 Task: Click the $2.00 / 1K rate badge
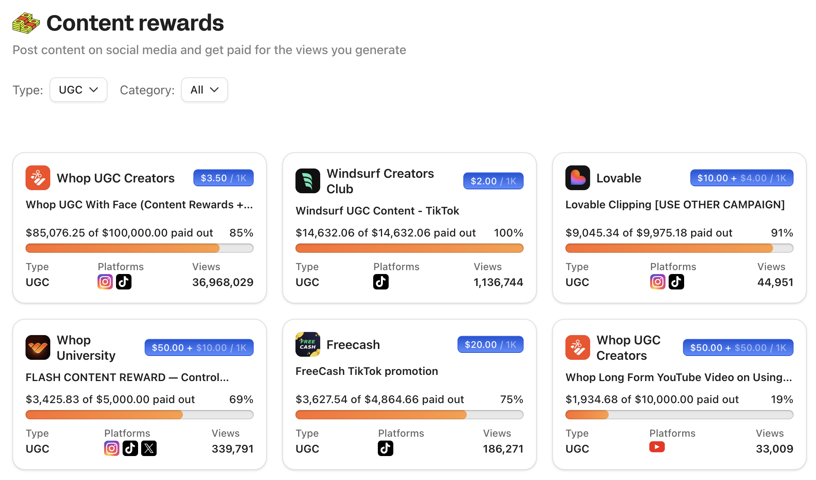click(x=493, y=181)
